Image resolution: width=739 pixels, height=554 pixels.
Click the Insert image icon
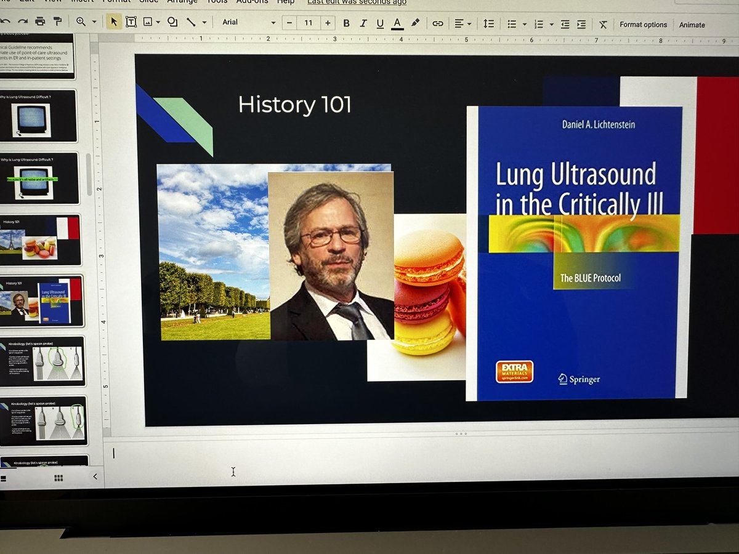pos(148,22)
